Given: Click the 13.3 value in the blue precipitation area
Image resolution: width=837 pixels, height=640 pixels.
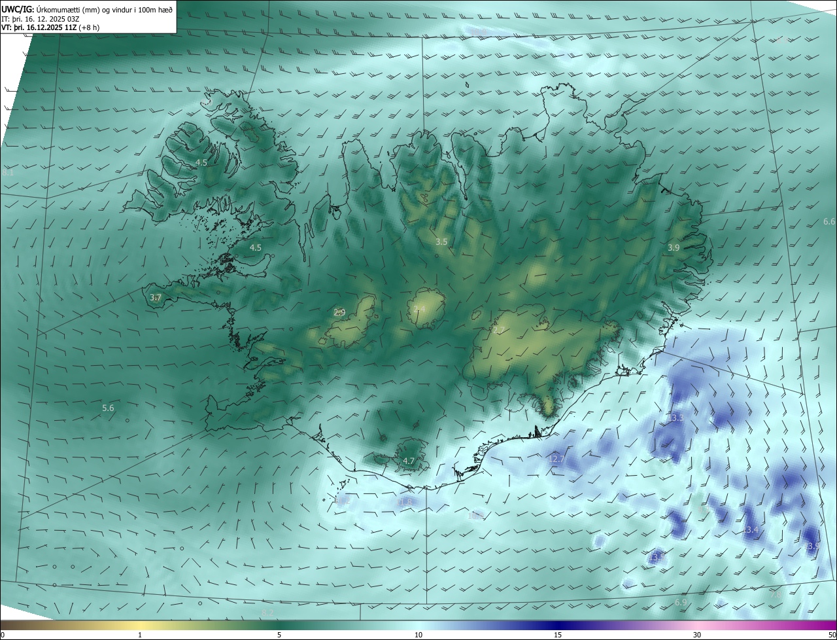Looking at the screenshot, I should [x=675, y=418].
